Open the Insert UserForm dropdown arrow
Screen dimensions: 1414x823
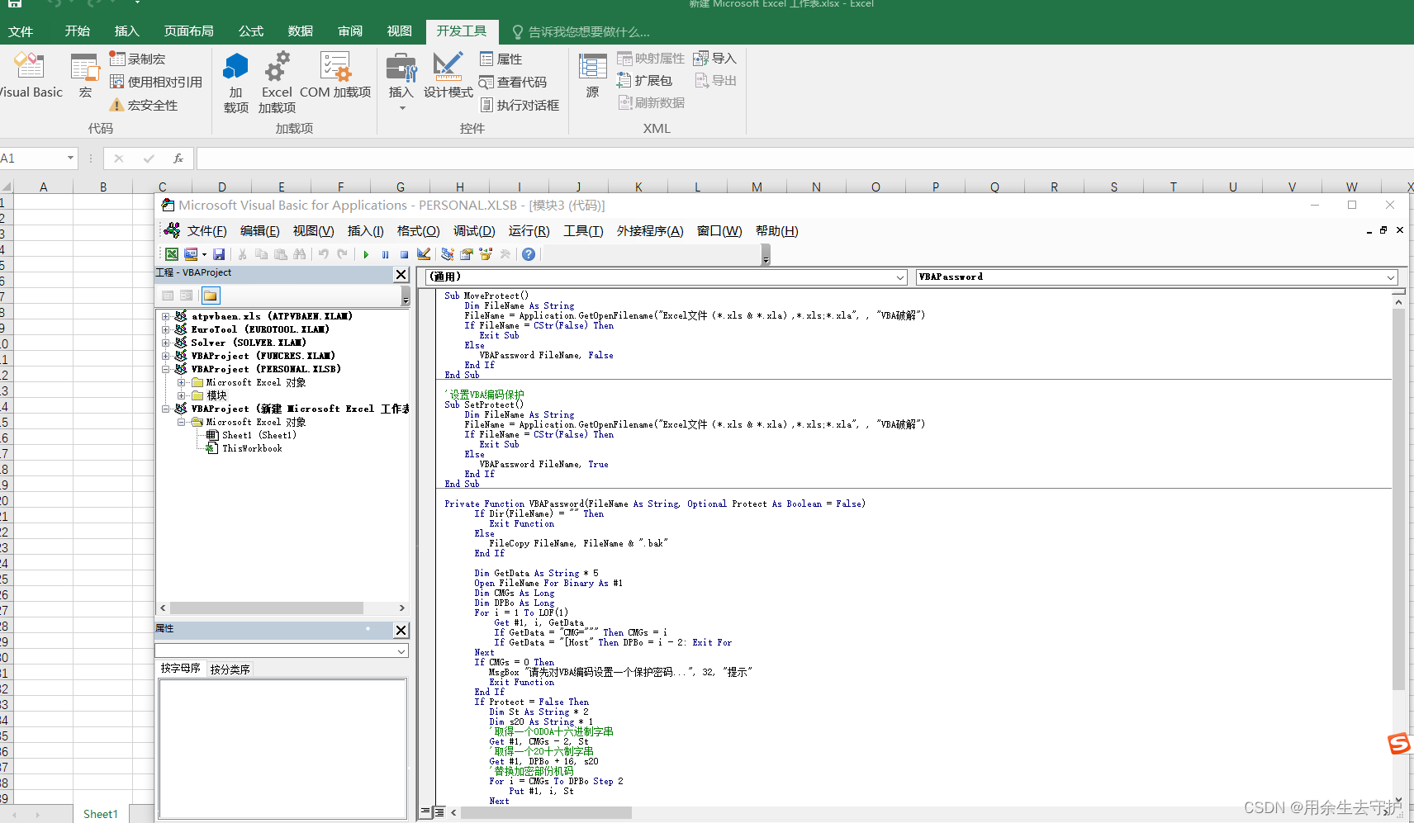[204, 254]
